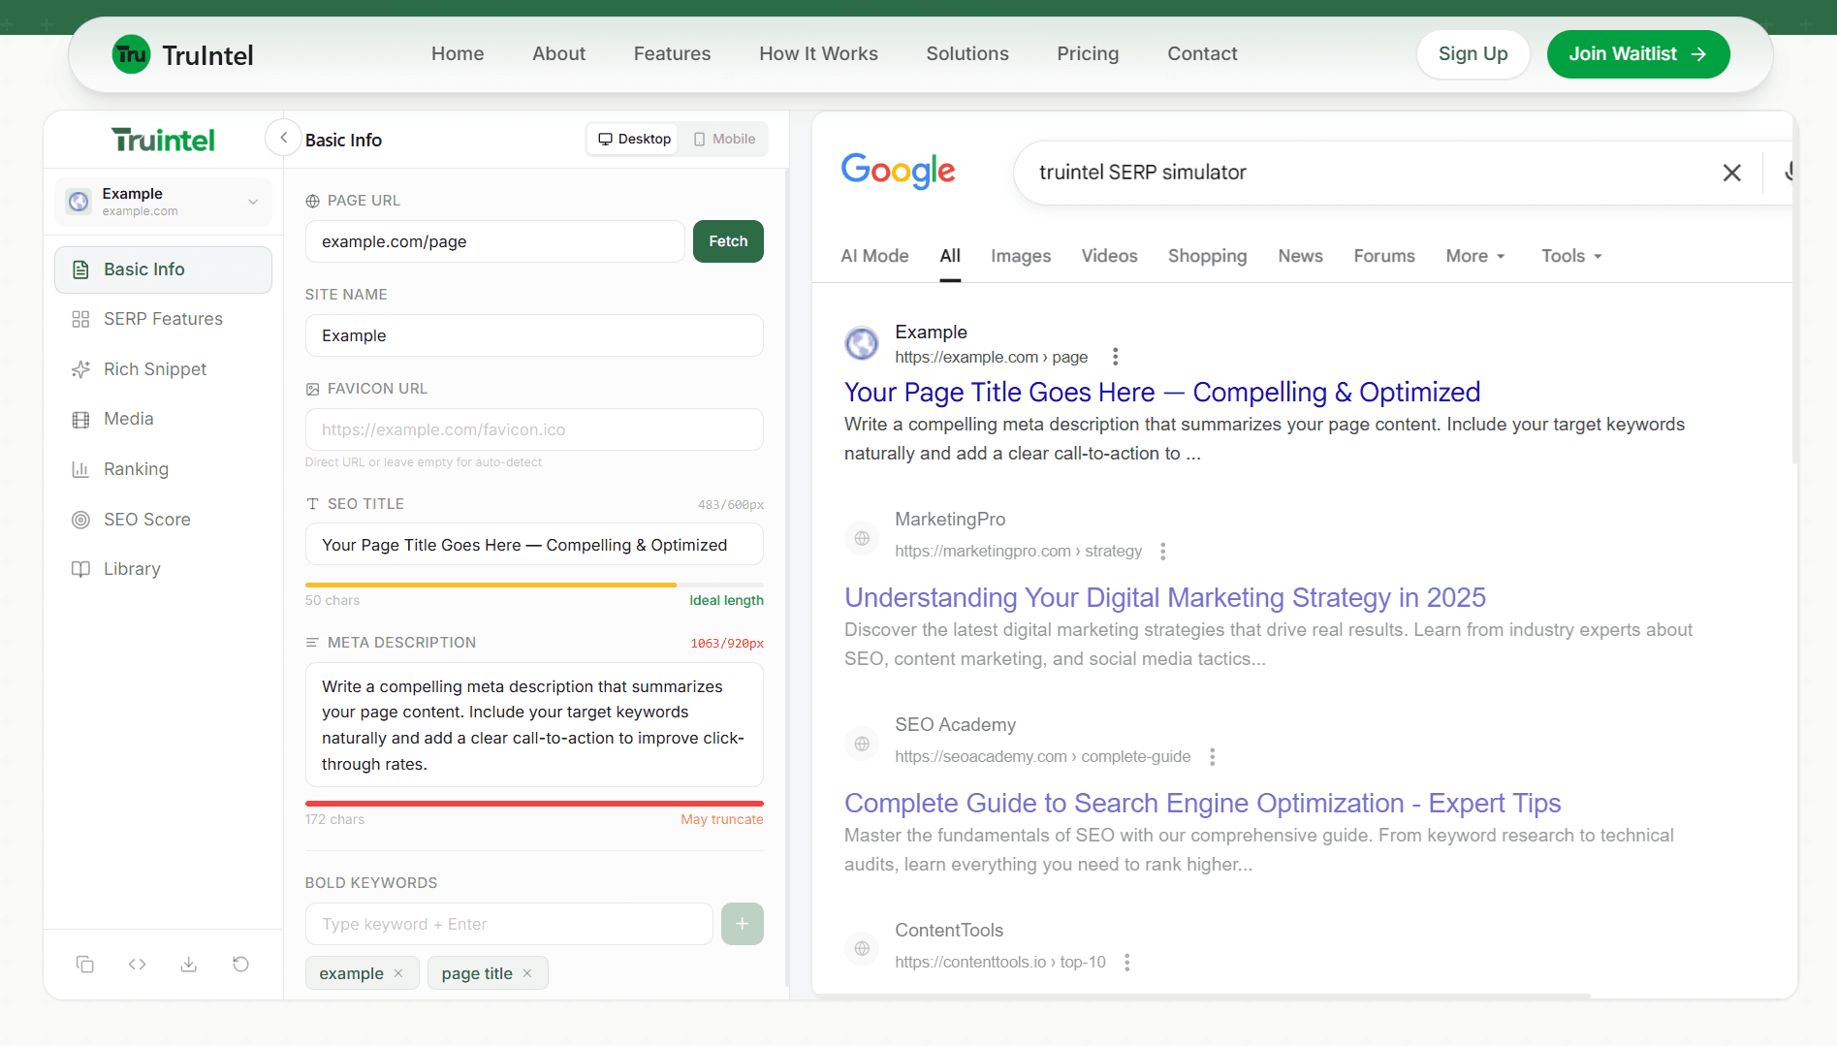Open Solutions in top navigation
This screenshot has height=1046, width=1837.
[x=967, y=53]
